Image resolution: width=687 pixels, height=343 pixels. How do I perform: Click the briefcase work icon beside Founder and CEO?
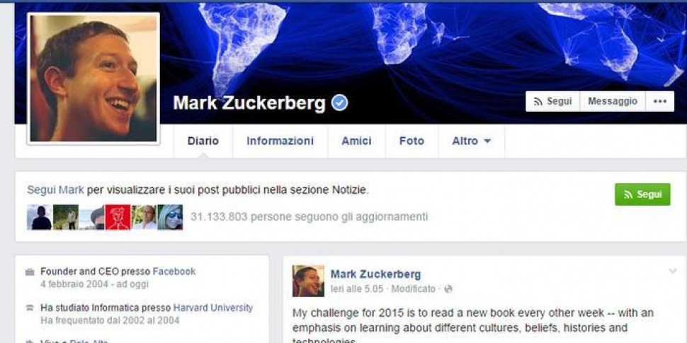point(30,272)
